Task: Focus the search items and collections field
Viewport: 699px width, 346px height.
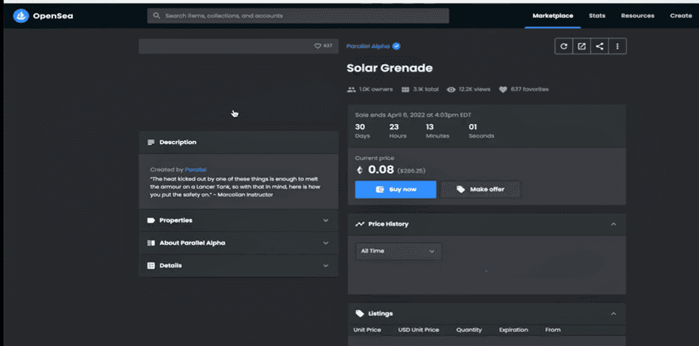Action: [x=298, y=16]
